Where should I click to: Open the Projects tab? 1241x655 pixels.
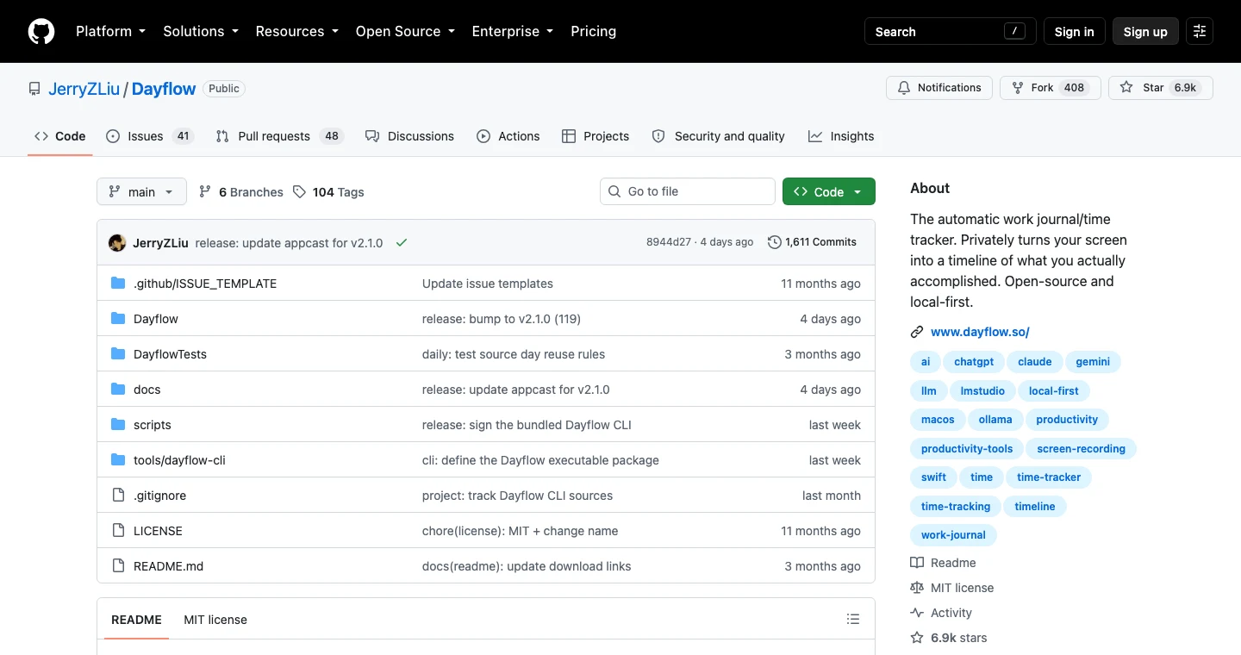coord(596,136)
